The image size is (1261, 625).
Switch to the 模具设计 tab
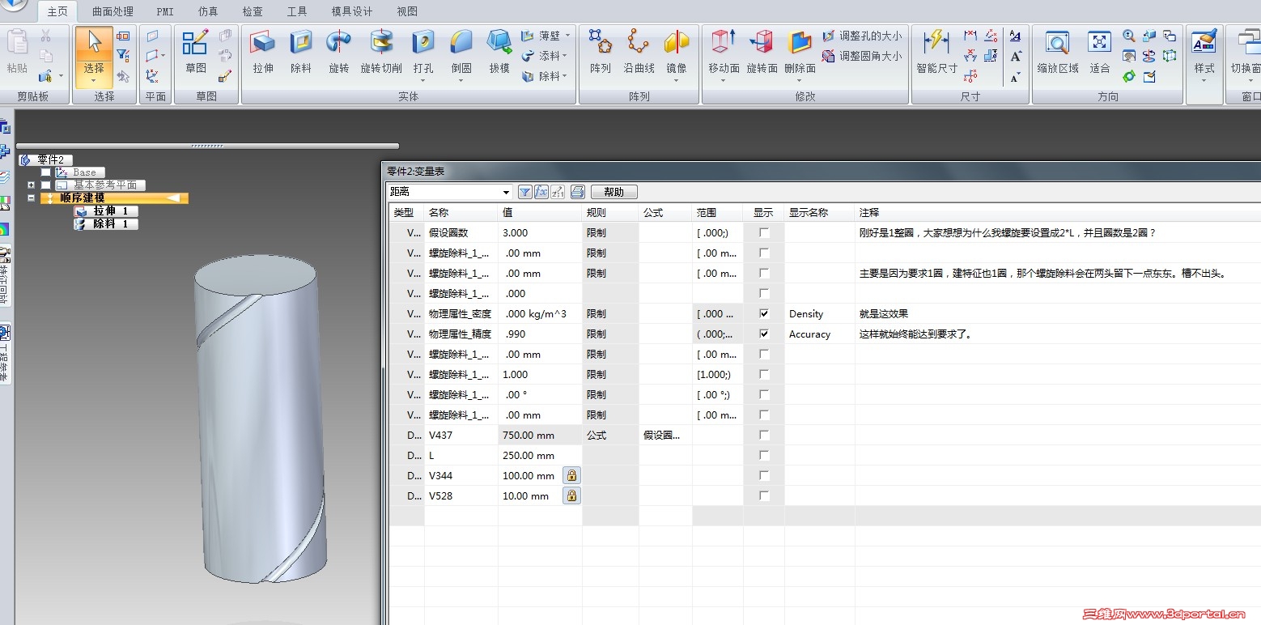352,11
